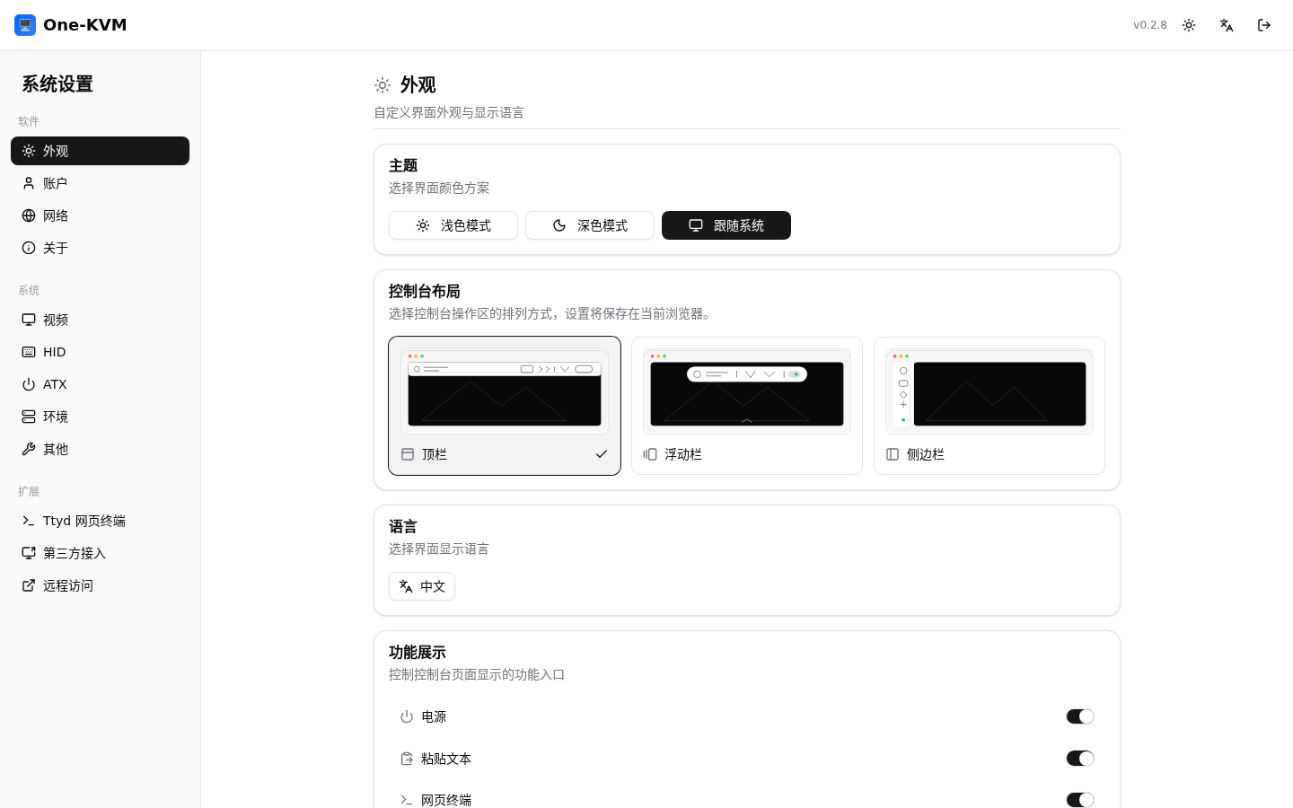Click the screen-share icon beside 第三方接入

tap(29, 553)
